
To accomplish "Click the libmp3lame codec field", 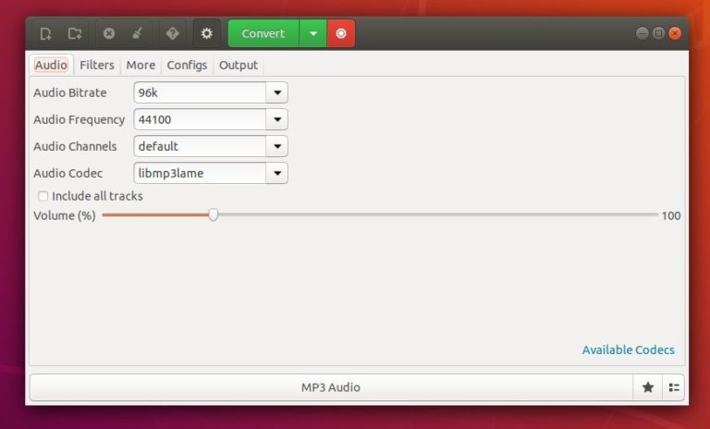I will [x=200, y=173].
